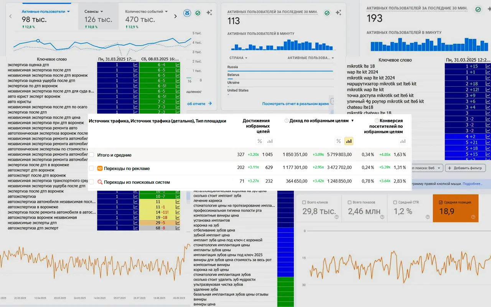Open trend graph icon for экспертиза оценка дтп
Image resolution: width=491 pixels, height=307 pixels.
coord(136,65)
